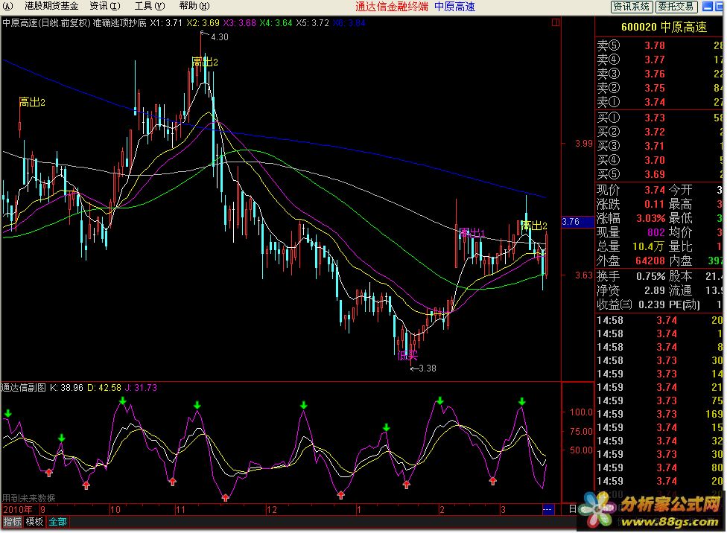Open the 工具(V) menu
Image resolution: width=727 pixels, height=533 pixels.
[150, 6]
